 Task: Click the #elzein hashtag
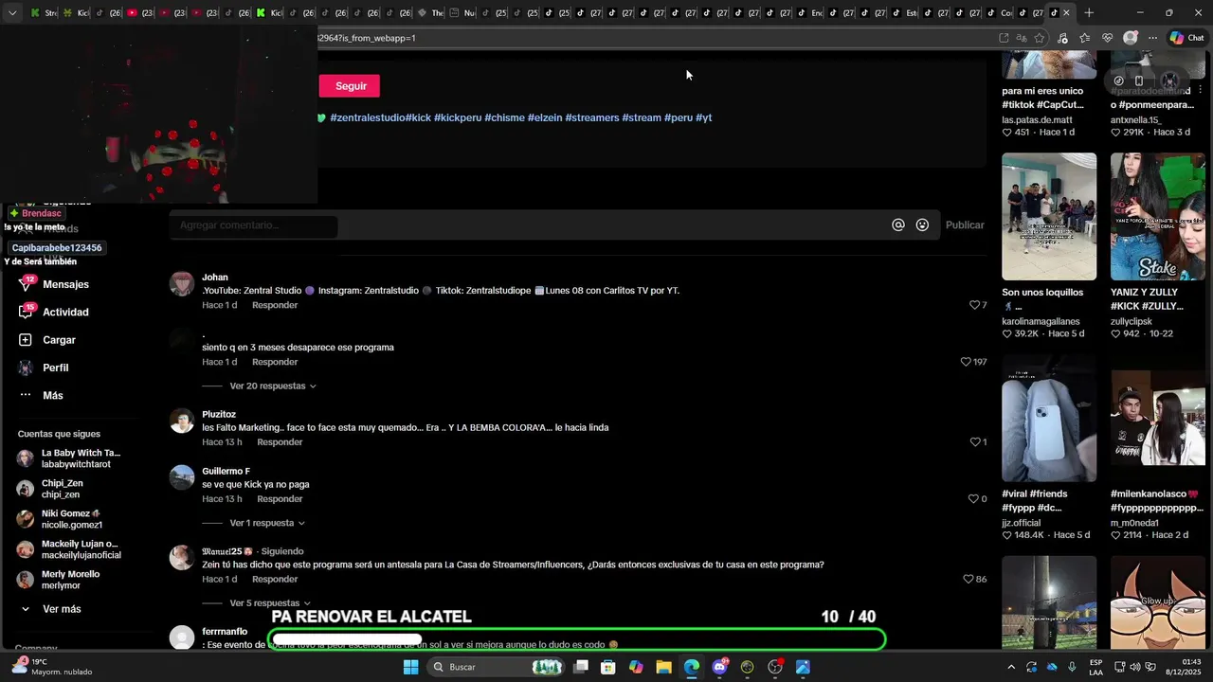545,117
